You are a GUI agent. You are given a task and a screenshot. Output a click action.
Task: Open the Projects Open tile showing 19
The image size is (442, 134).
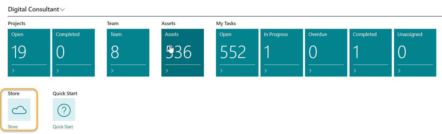click(29, 53)
